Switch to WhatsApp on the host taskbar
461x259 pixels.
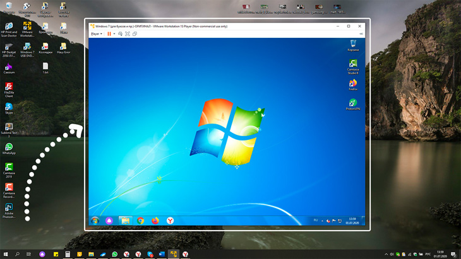tap(115, 254)
